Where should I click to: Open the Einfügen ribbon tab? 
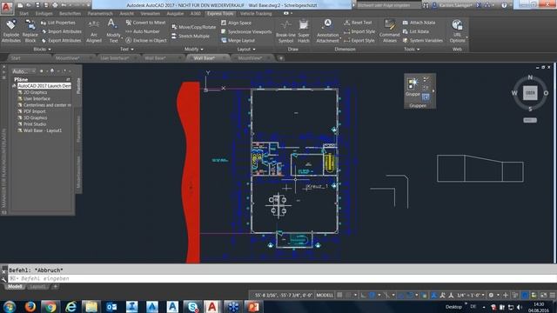[44, 14]
